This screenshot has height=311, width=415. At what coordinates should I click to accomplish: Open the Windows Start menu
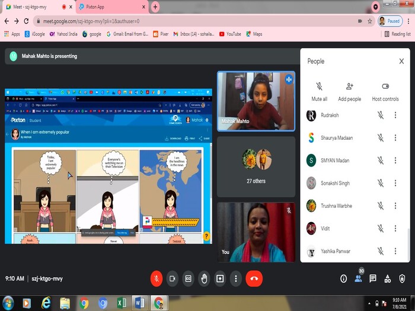[x=8, y=303]
